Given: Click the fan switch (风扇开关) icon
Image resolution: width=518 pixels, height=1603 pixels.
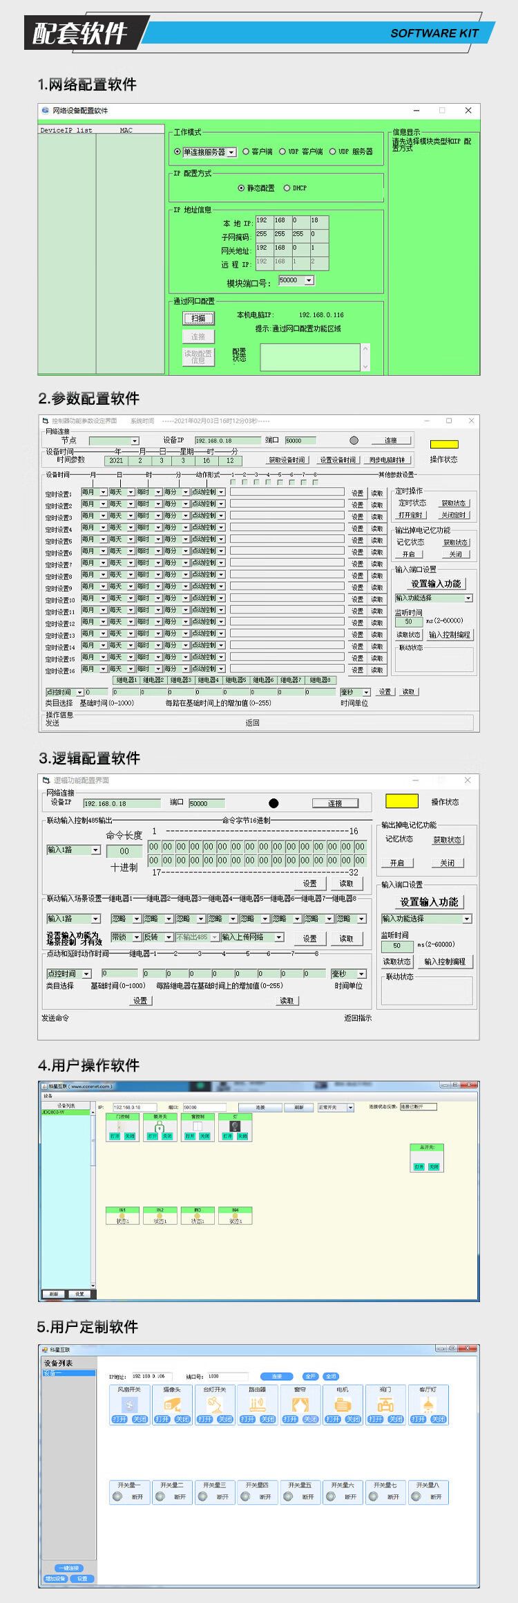Looking at the screenshot, I should coord(129,1405).
